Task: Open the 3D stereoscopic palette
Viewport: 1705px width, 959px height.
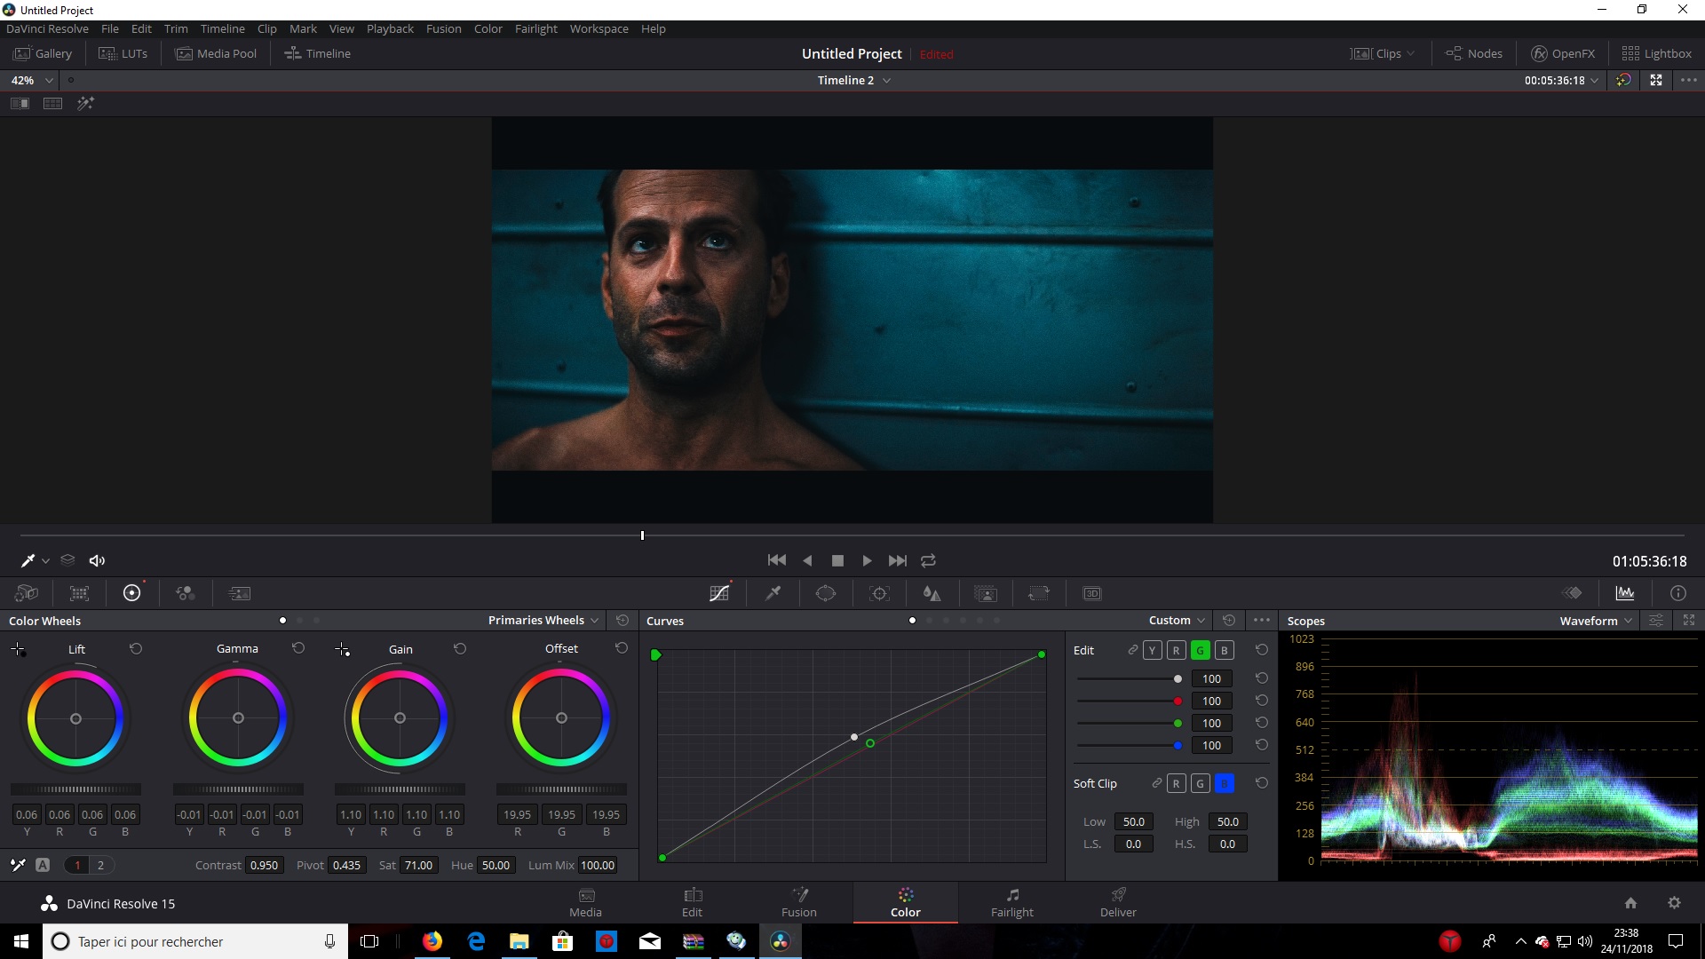Action: [x=1092, y=593]
